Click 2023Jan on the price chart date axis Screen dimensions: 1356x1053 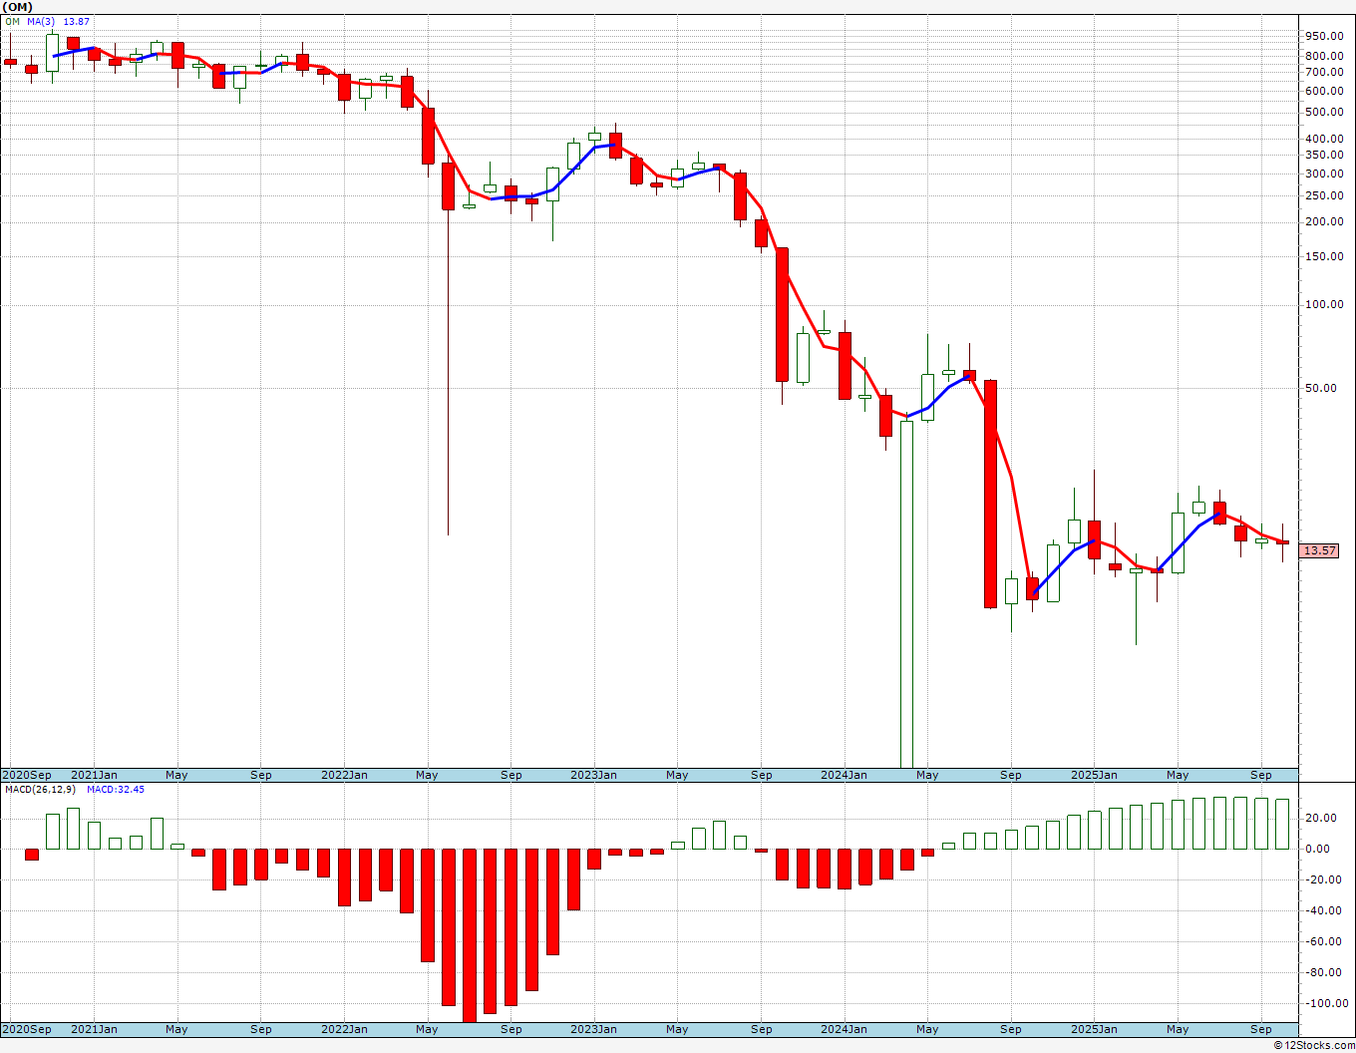(x=593, y=775)
